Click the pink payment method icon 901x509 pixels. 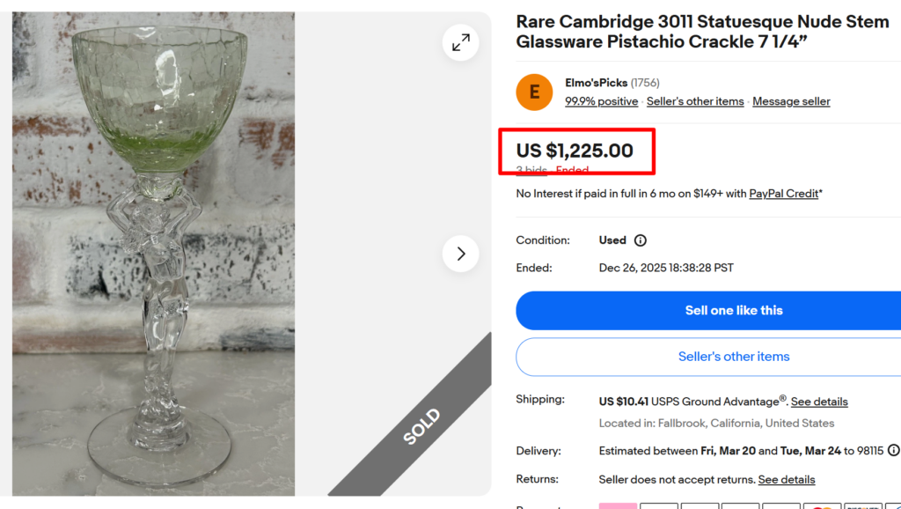pos(618,506)
